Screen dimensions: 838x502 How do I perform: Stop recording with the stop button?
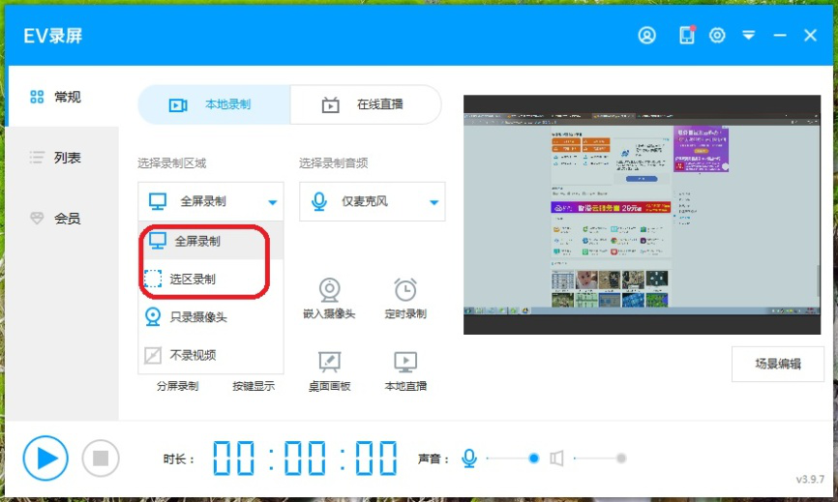point(101,458)
